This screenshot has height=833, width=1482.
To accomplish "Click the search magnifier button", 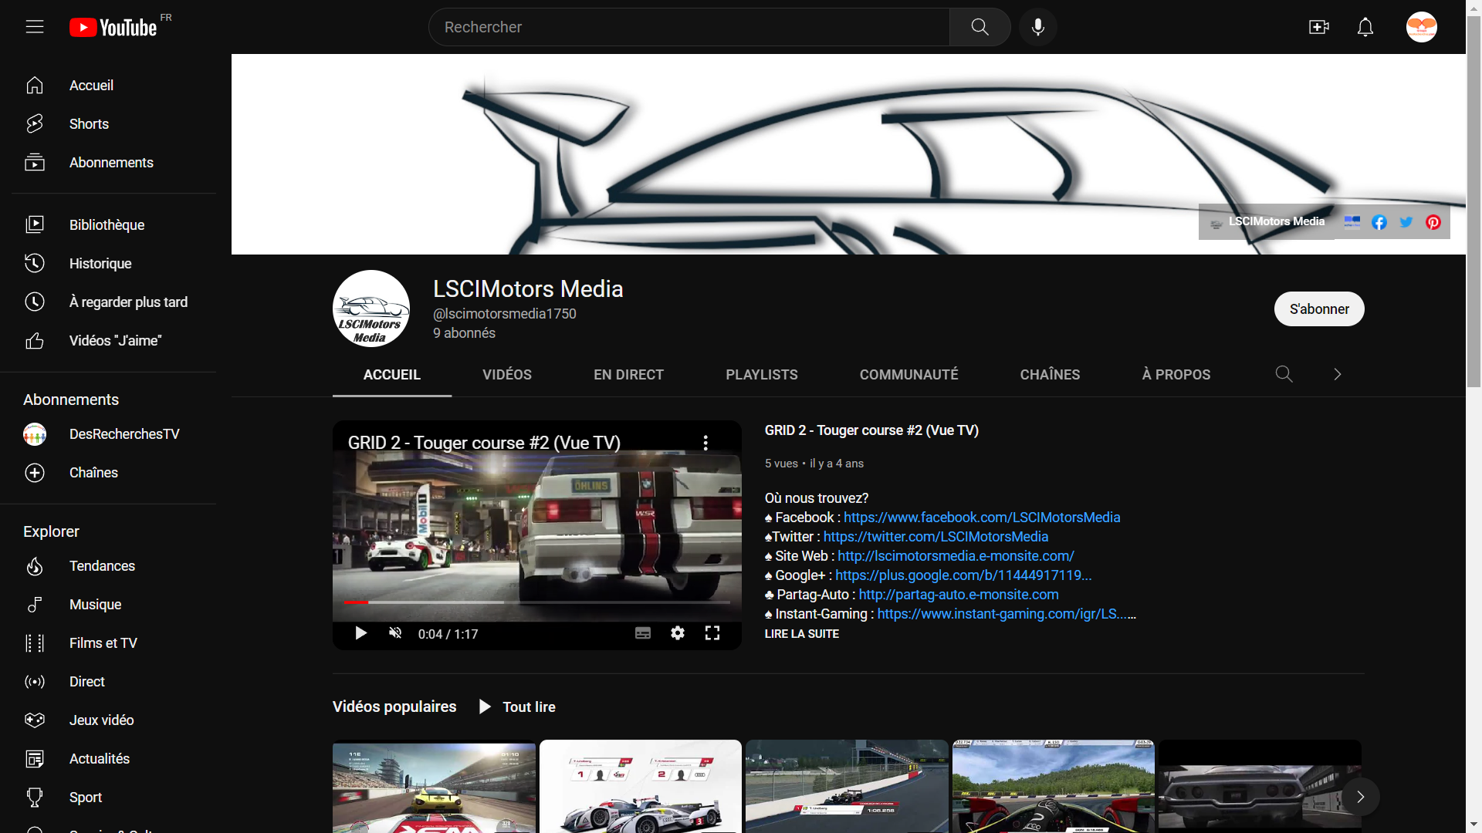I will [x=980, y=27].
